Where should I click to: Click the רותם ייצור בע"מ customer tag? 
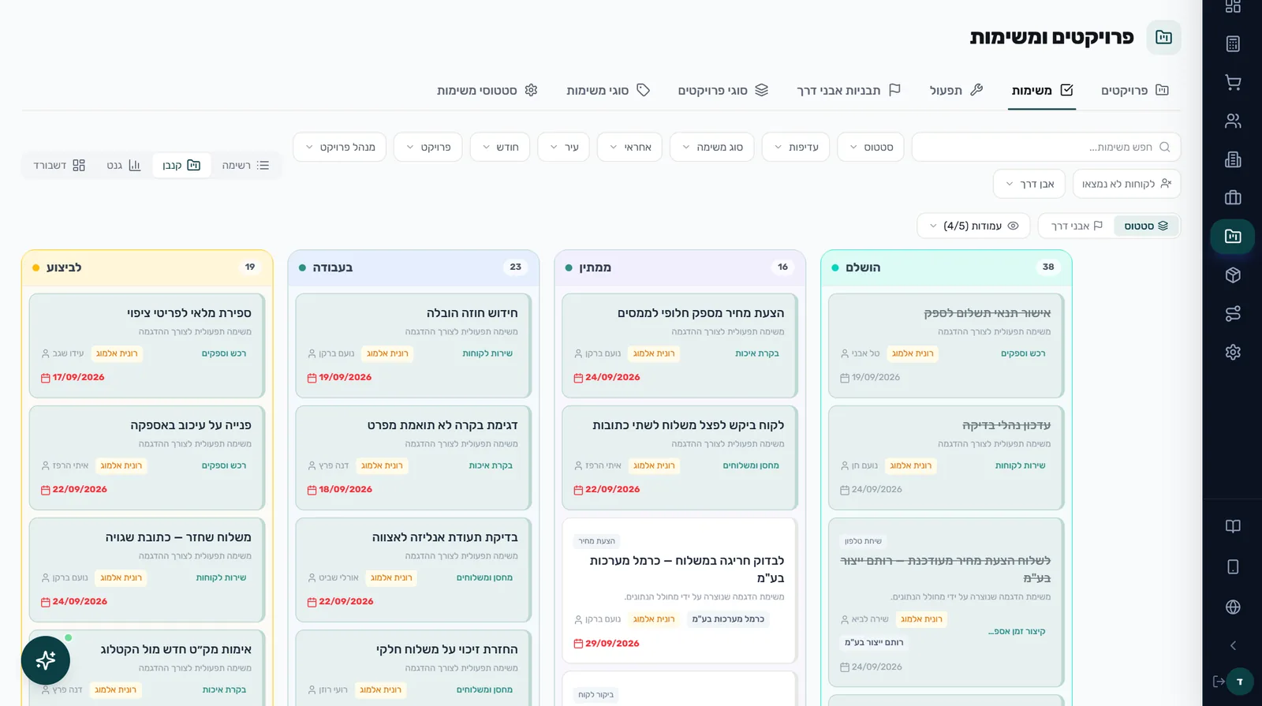pos(874,642)
